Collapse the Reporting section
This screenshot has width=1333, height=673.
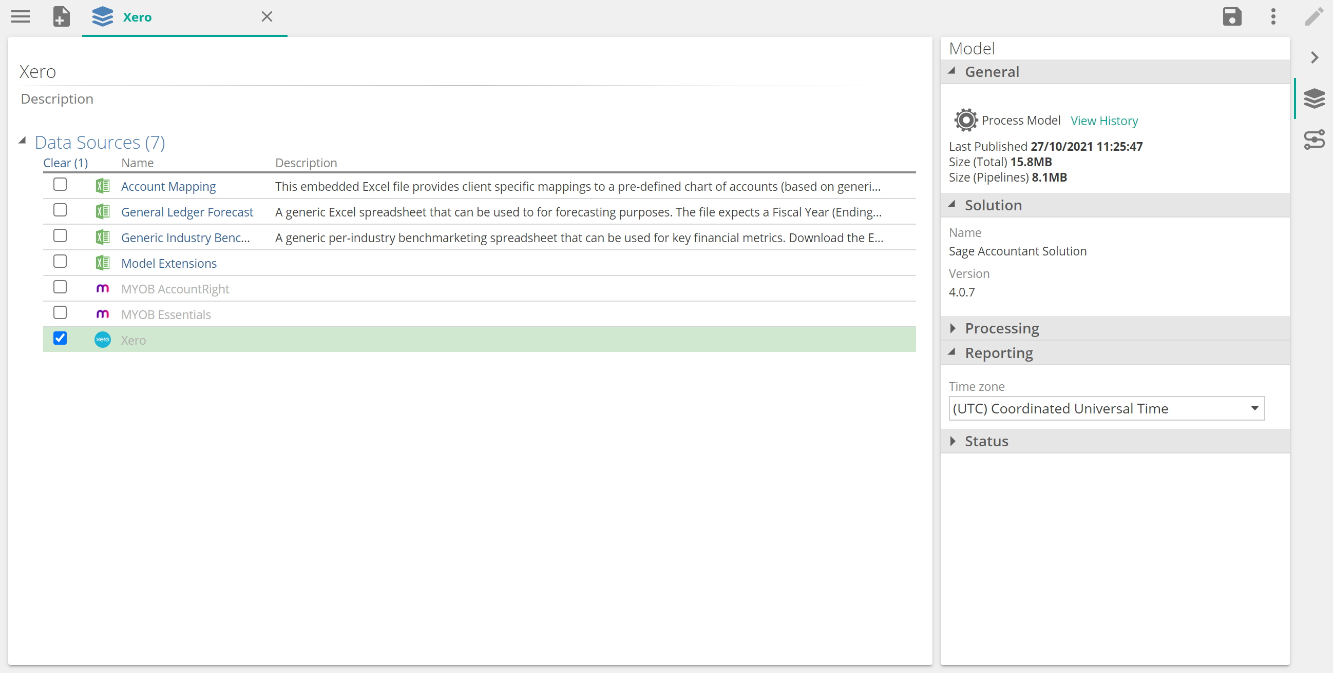point(951,352)
